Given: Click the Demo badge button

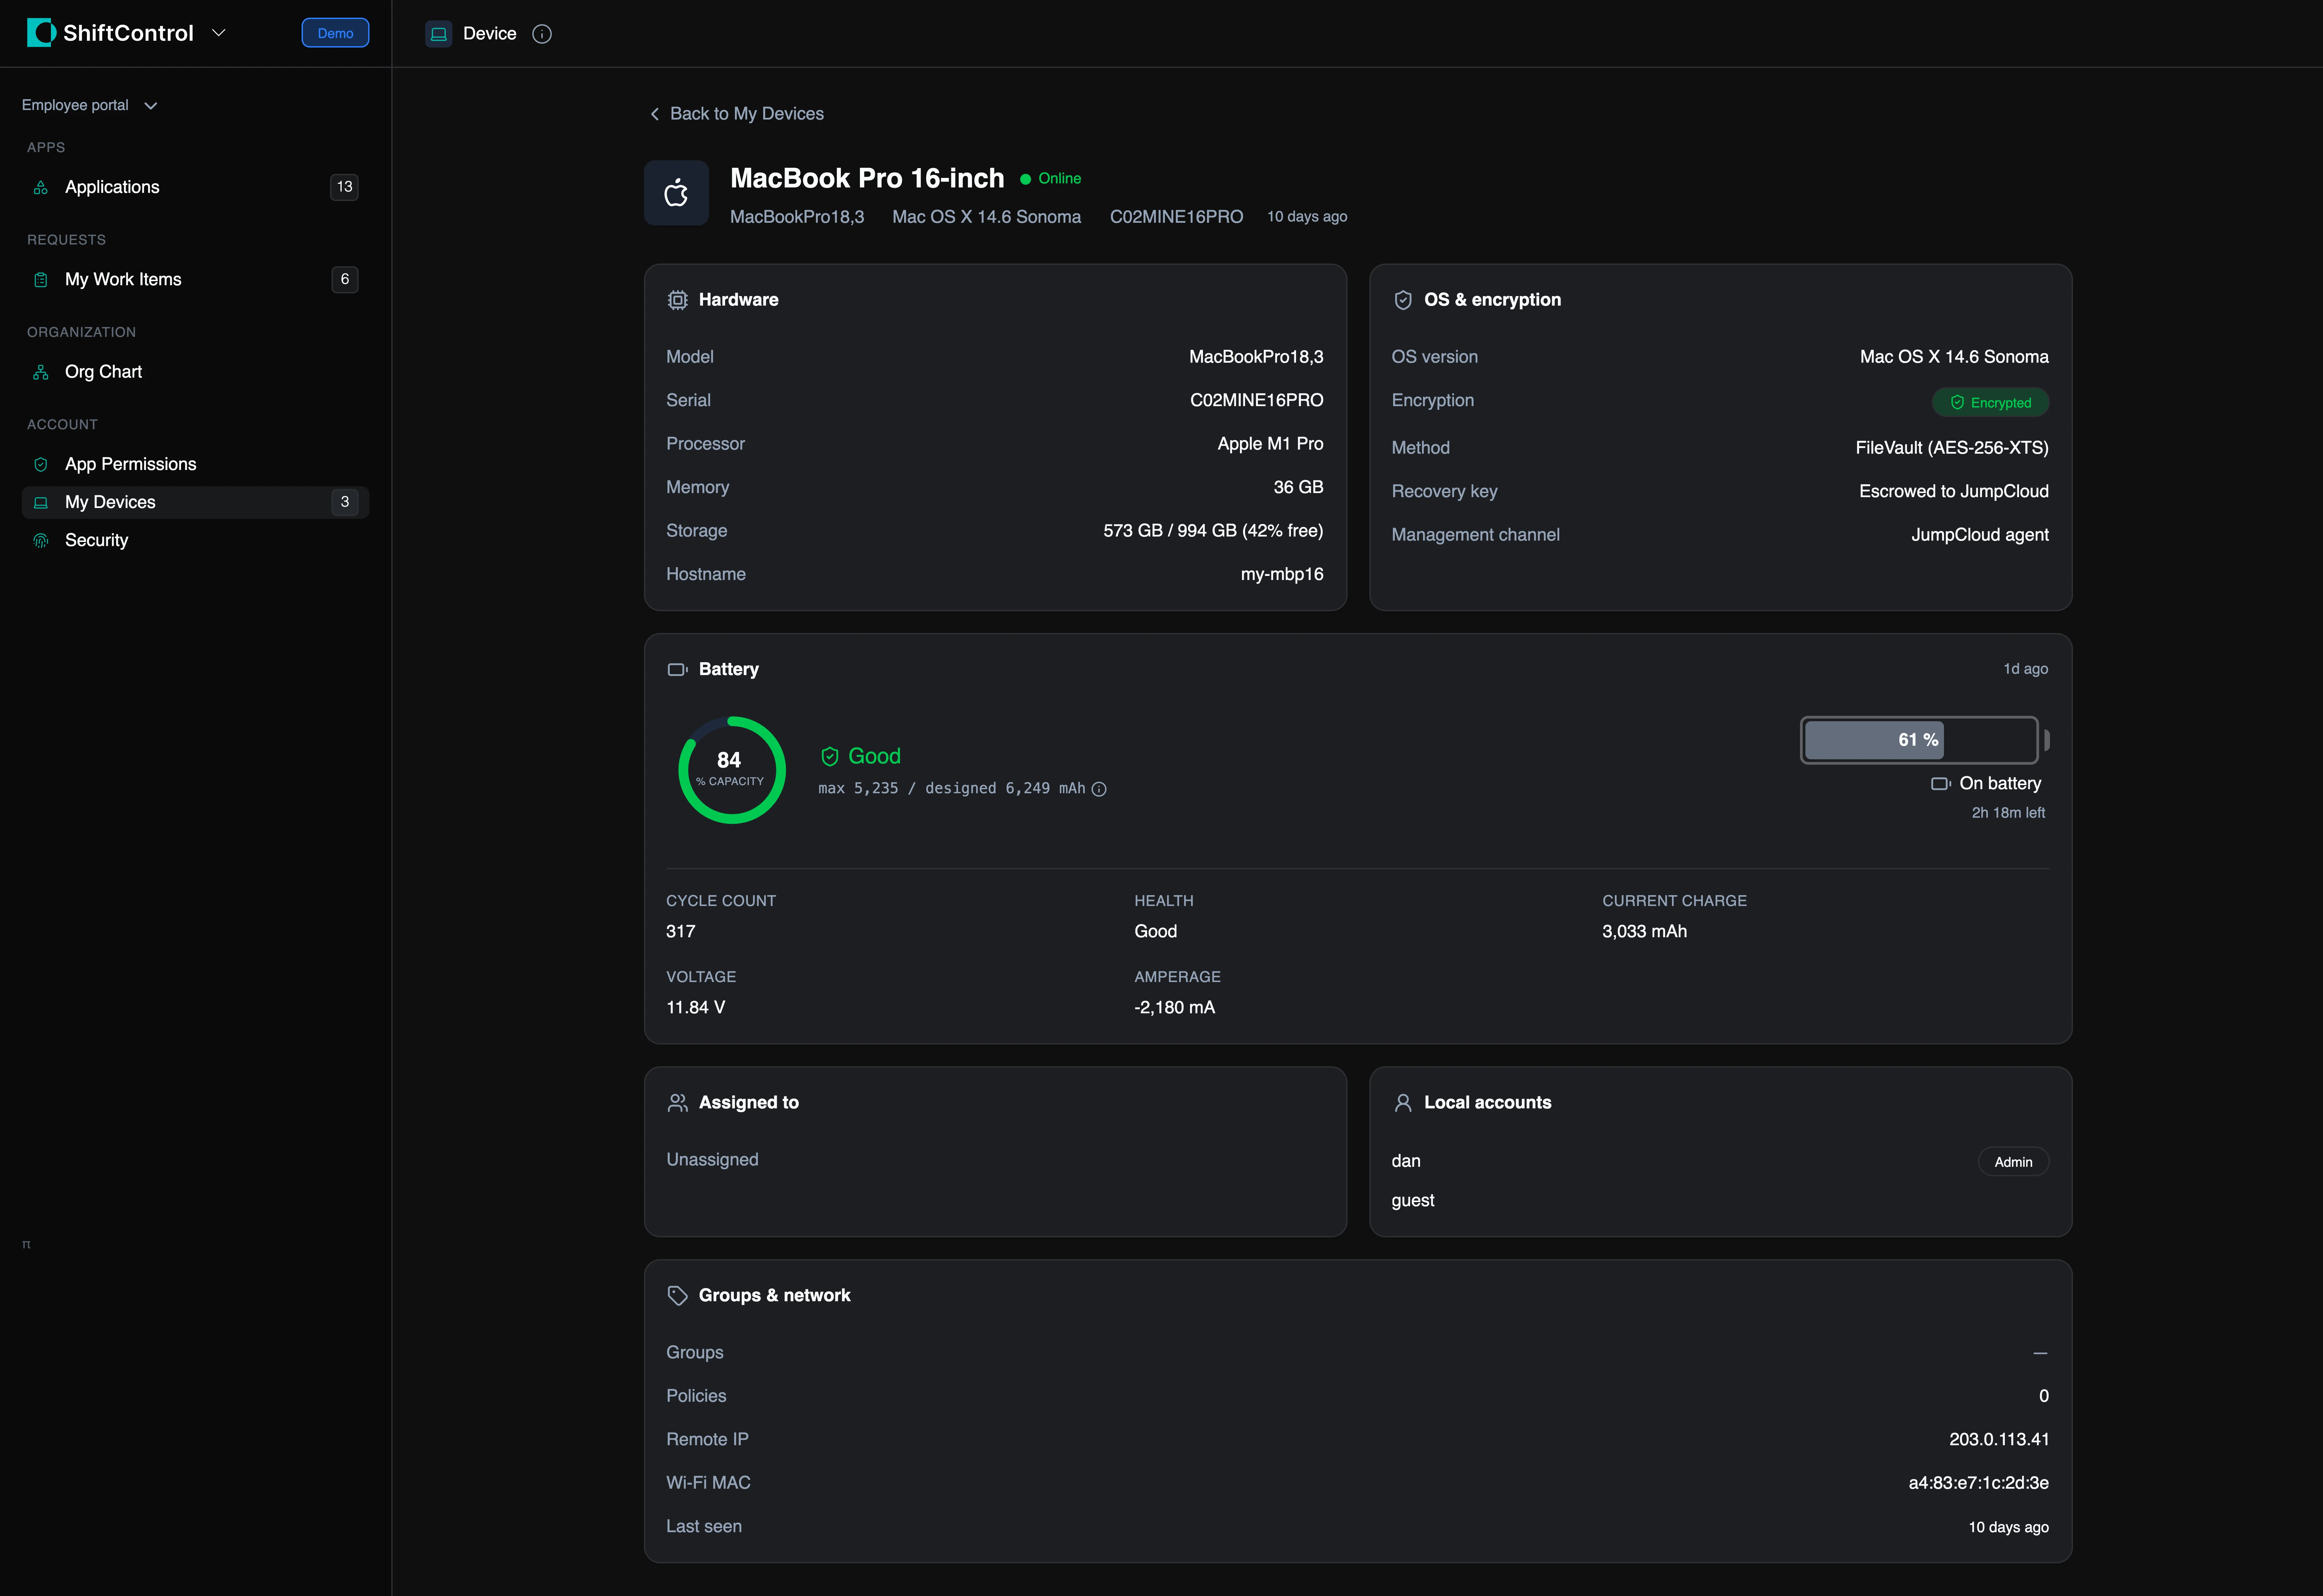Looking at the screenshot, I should 335,33.
